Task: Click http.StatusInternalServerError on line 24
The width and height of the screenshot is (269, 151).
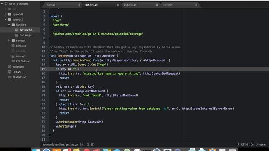Action: [x=208, y=109]
